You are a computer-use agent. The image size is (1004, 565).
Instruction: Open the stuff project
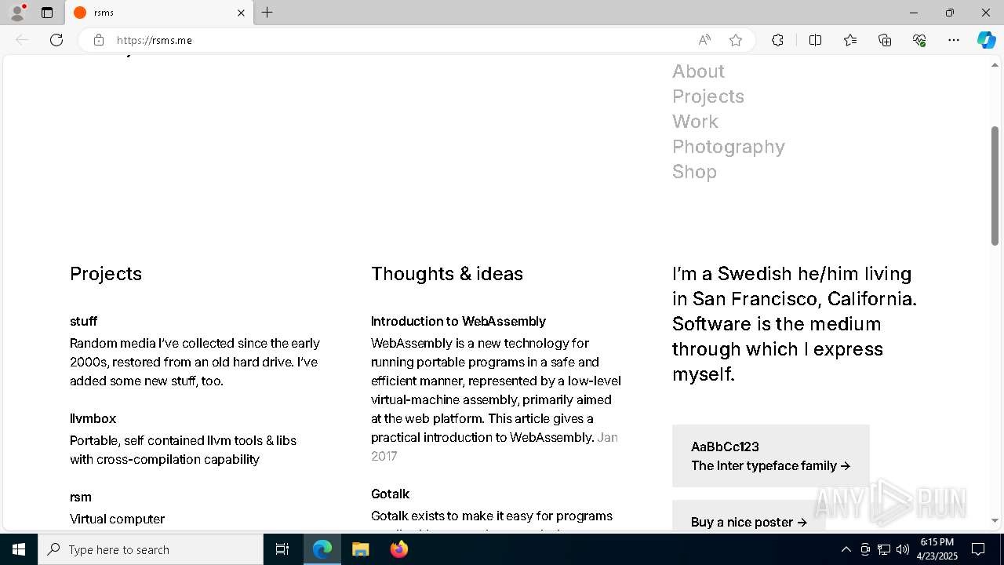coord(84,321)
